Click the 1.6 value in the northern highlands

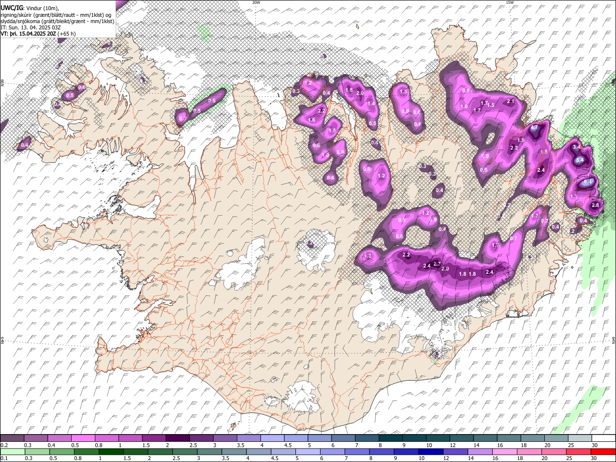(x=311, y=120)
